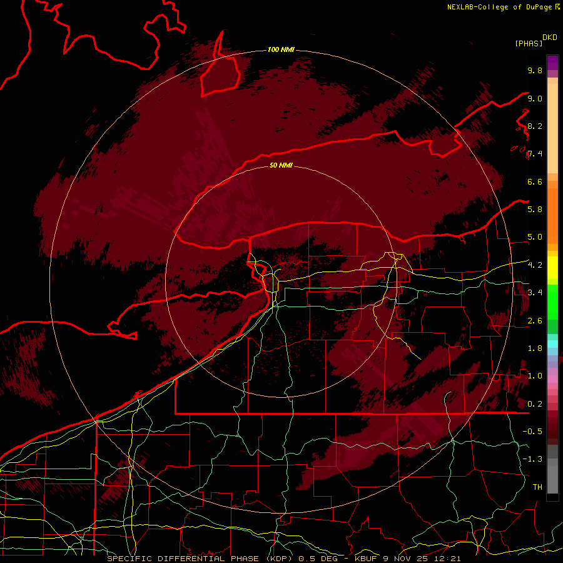Pick the gray segment of the color scale
The image size is (563, 563).
point(552,476)
